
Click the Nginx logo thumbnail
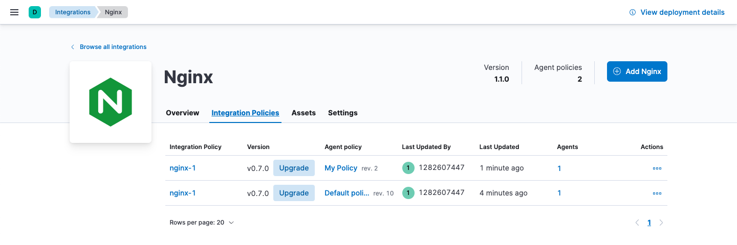point(111,102)
